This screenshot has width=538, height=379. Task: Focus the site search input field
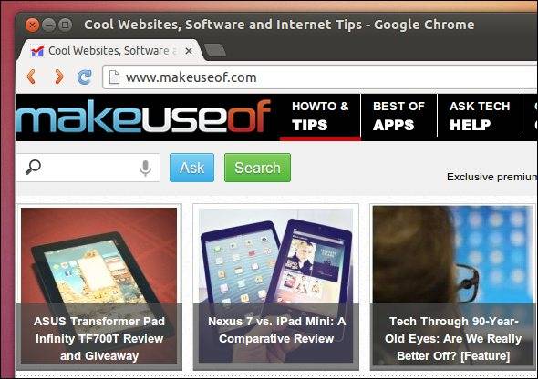88,168
